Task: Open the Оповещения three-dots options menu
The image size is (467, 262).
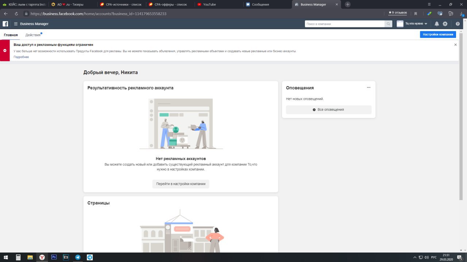Action: [x=368, y=87]
